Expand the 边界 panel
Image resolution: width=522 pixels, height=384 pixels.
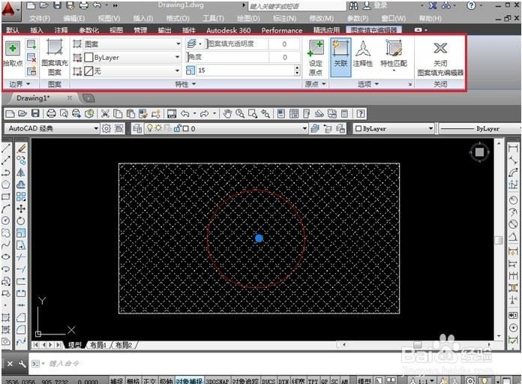coord(20,84)
